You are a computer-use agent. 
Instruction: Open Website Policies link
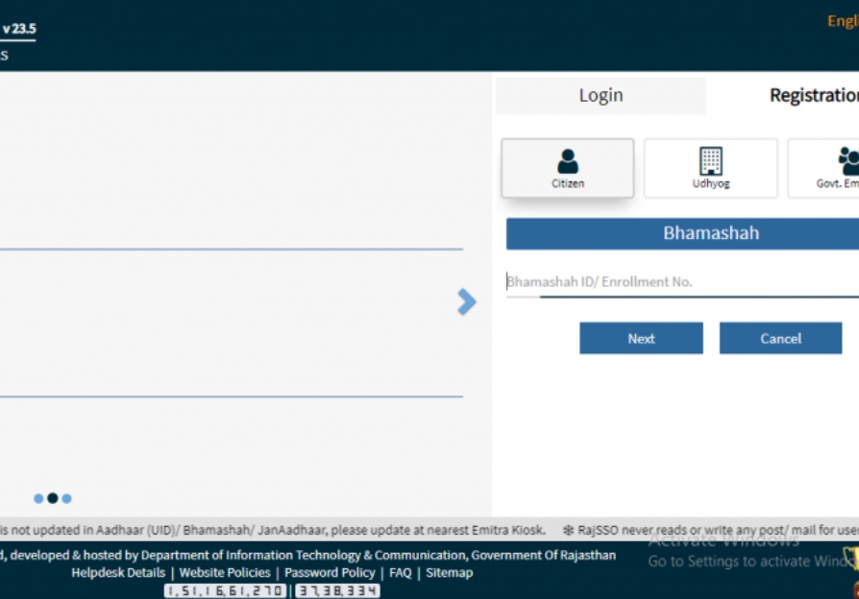[225, 573]
